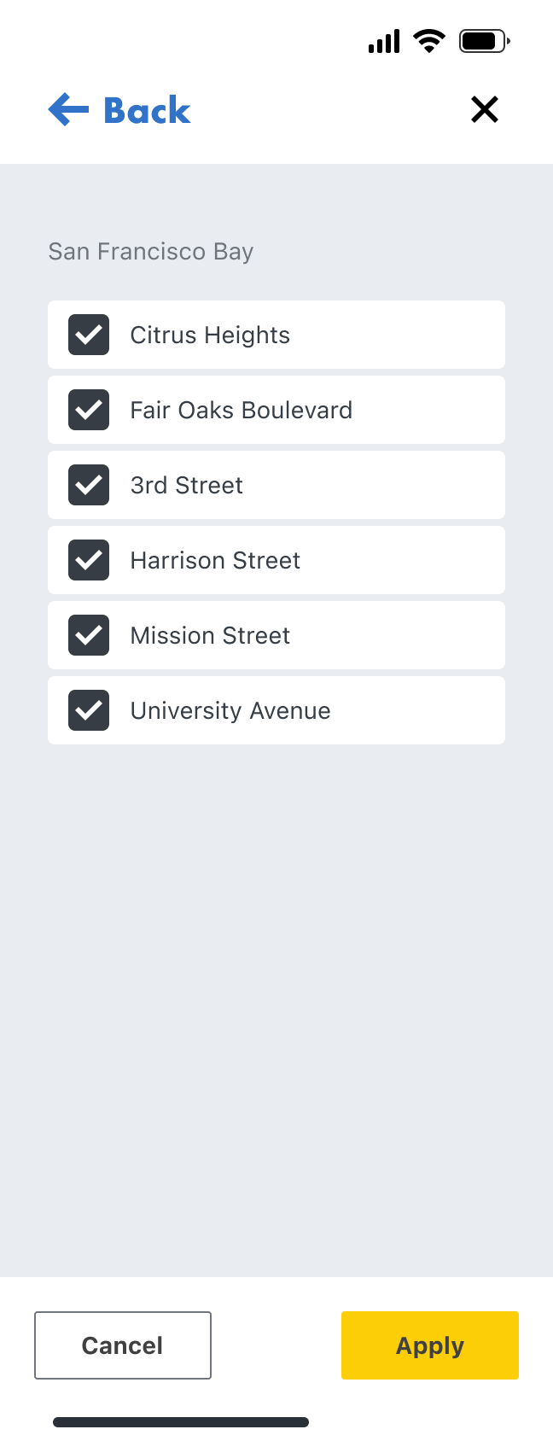
Task: Tap the Wi-Fi status icon
Action: point(428,40)
